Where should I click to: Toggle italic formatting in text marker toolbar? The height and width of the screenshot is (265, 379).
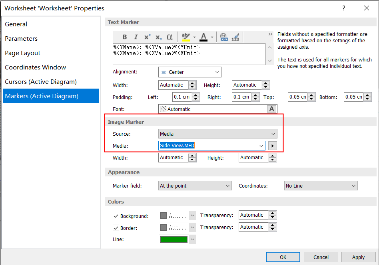[x=136, y=37]
